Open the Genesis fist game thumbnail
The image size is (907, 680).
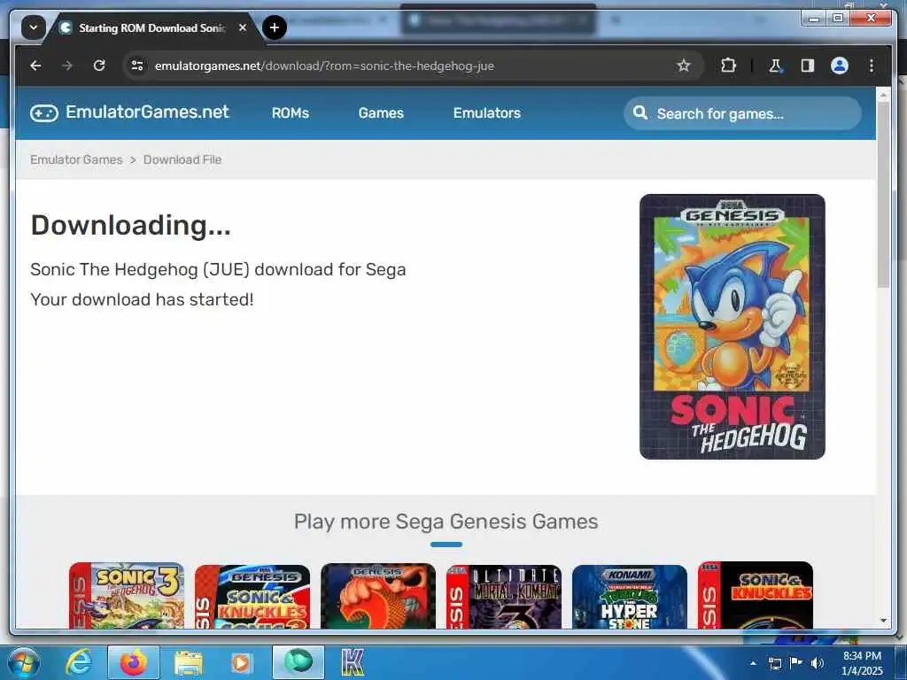coord(378,596)
